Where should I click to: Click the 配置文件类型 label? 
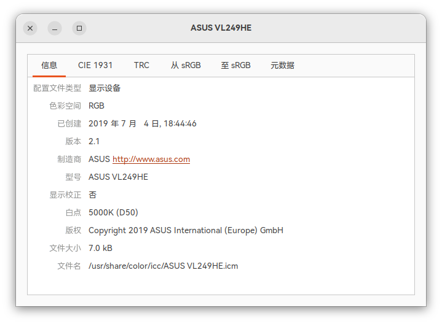[57, 88]
